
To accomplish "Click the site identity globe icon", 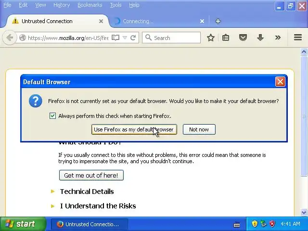I will [23, 38].
